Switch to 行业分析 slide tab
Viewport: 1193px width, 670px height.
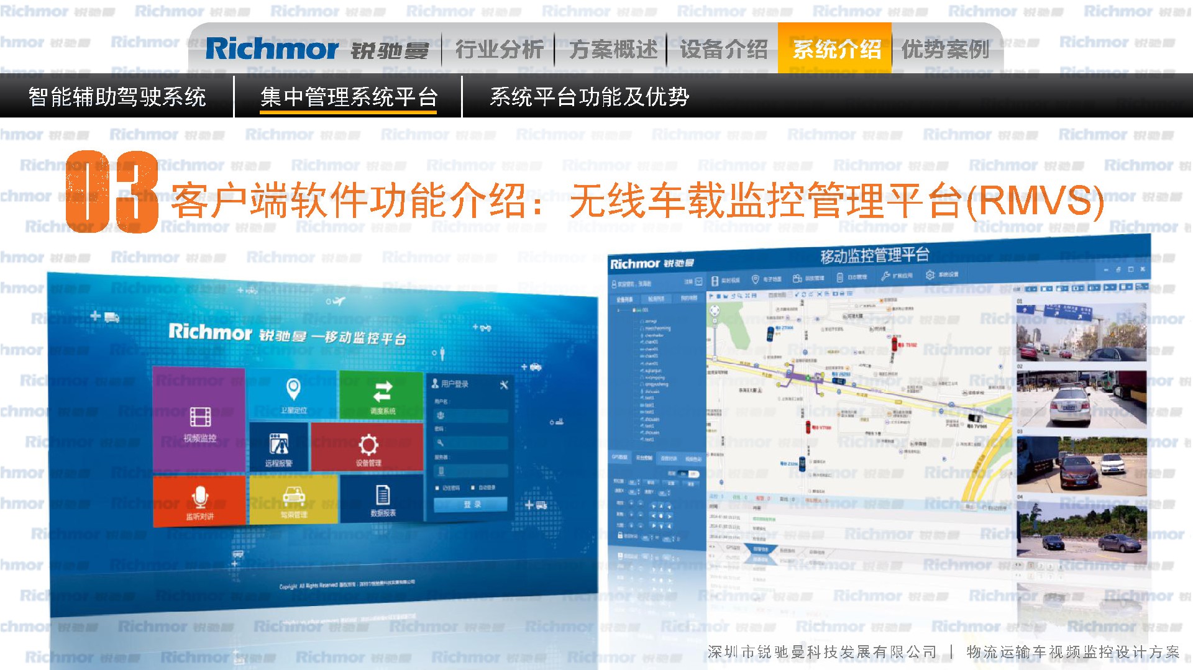499,49
